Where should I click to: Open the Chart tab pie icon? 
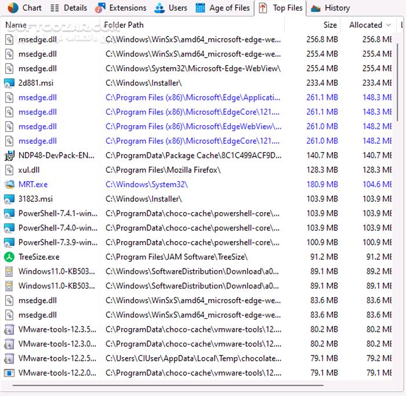click(13, 8)
